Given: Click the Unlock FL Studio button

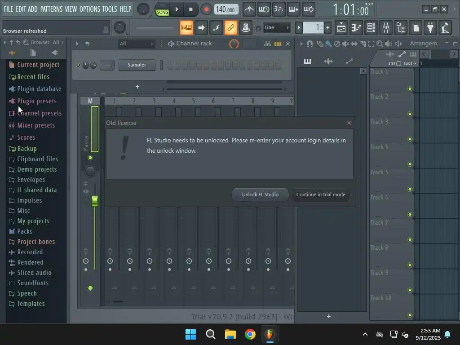Looking at the screenshot, I should [x=260, y=195].
